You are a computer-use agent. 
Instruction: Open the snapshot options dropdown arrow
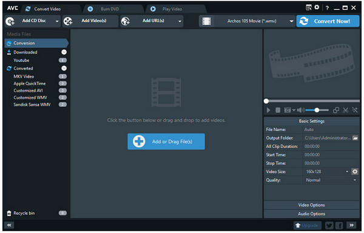point(294,110)
